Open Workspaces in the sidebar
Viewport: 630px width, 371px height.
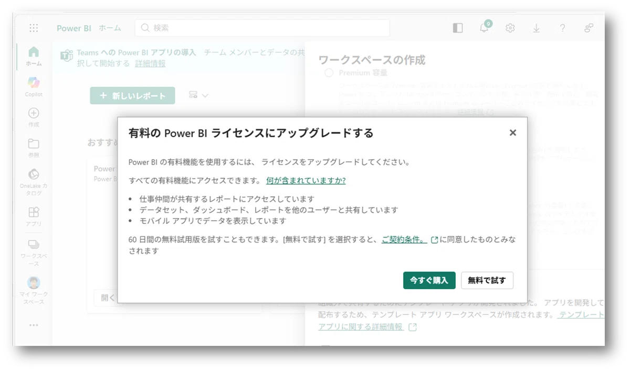pos(34,253)
